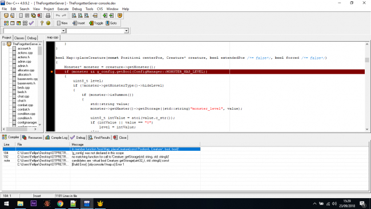The height and width of the screenshot is (209, 371).
Task: Open the Debug menu
Action: [77, 9]
